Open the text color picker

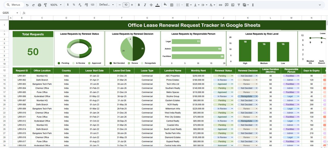(x=157, y=5)
